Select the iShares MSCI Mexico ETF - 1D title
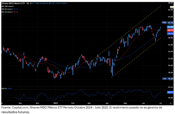The image size is (175, 114). 15,3
